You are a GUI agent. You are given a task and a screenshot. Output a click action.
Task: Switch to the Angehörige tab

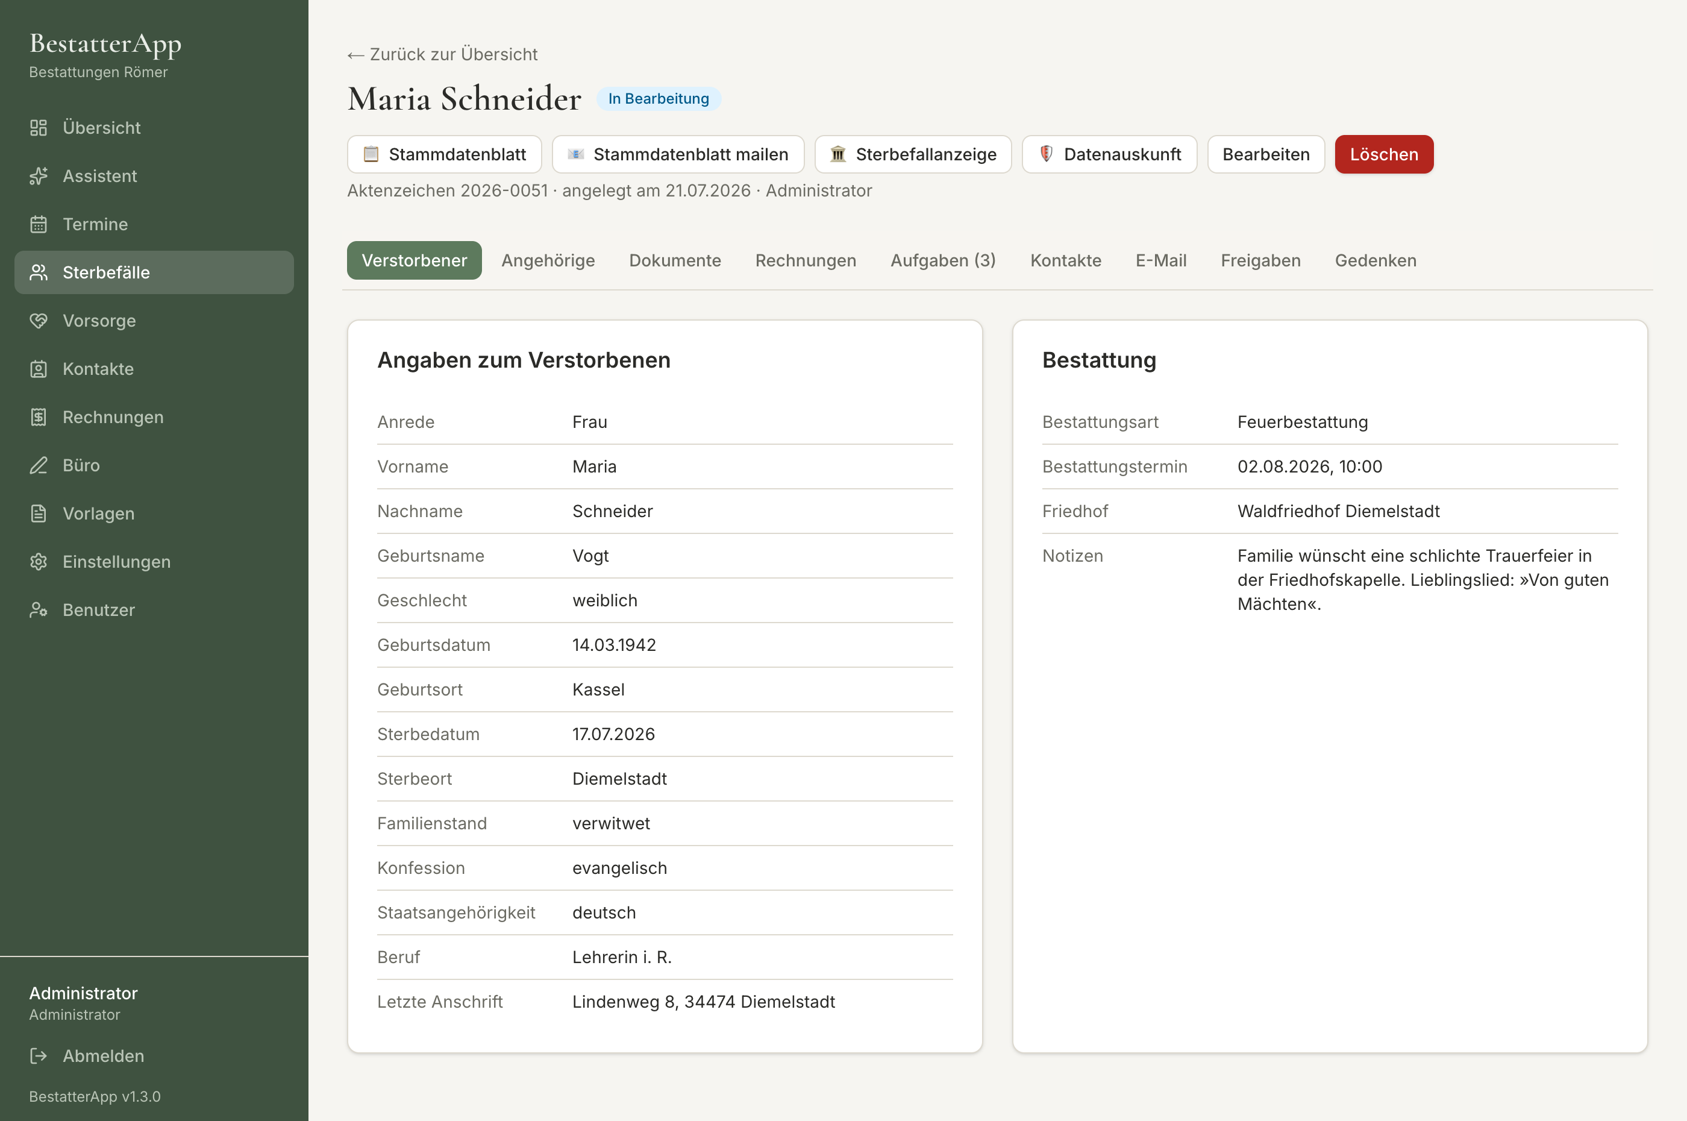click(548, 260)
